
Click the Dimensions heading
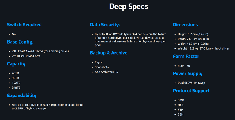click(x=186, y=25)
